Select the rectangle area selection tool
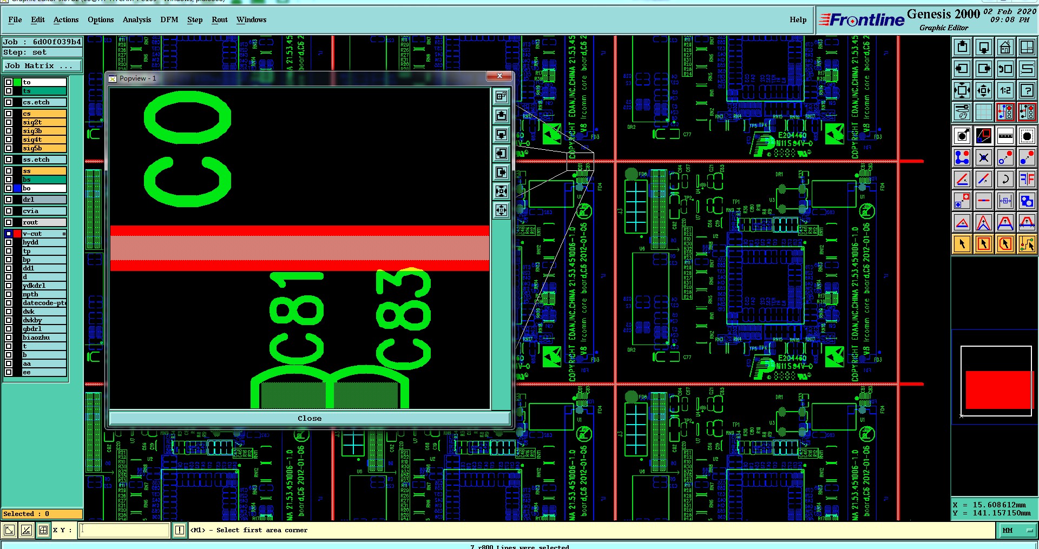This screenshot has height=549, width=1039. click(984, 244)
